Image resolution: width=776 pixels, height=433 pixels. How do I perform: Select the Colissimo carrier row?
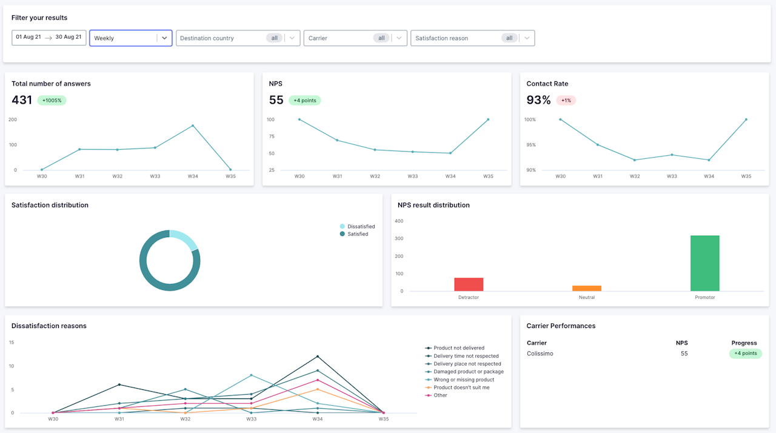[x=644, y=354]
